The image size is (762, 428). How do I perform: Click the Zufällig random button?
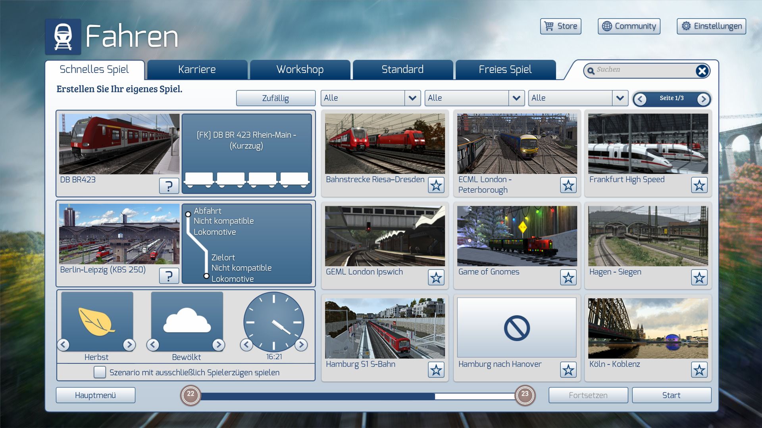pyautogui.click(x=275, y=98)
